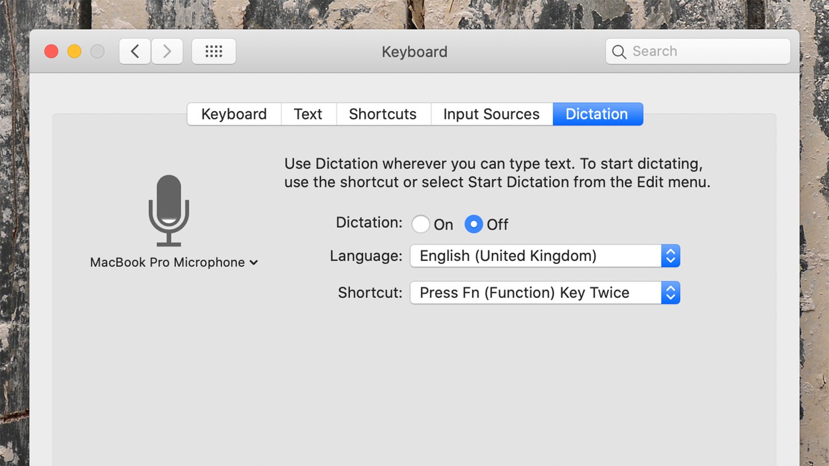Click the forward navigation arrow
Screen dimensions: 829x466
[x=167, y=51]
